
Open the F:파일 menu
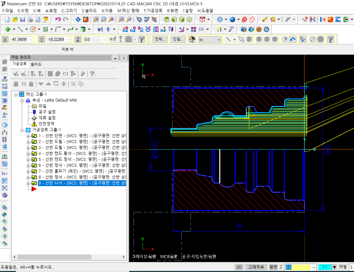pyautogui.click(x=8, y=11)
